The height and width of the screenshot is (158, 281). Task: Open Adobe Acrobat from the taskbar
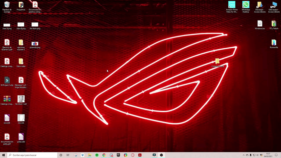coord(140,155)
